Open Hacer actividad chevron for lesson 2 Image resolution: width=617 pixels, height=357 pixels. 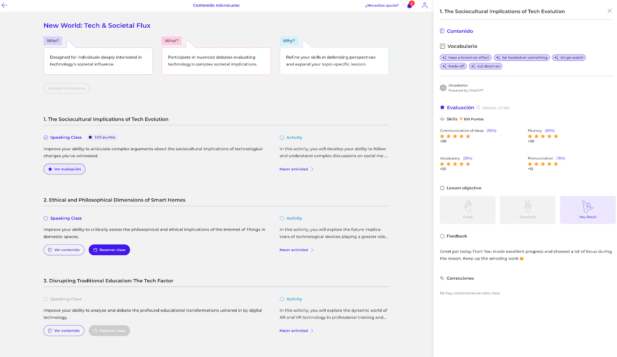coord(312,250)
